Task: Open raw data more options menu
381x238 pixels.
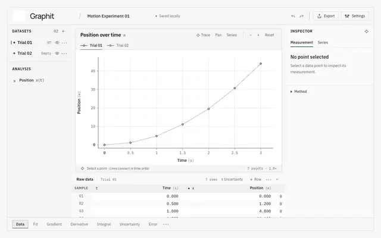Action: [x=268, y=180]
